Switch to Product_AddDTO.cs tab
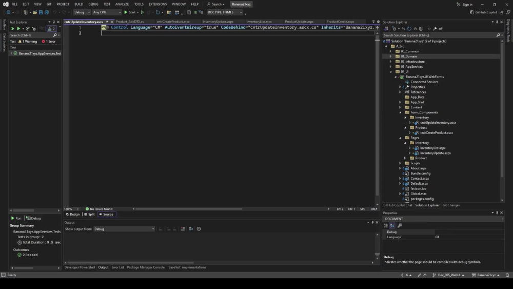The width and height of the screenshot is (513, 289). tap(130, 22)
